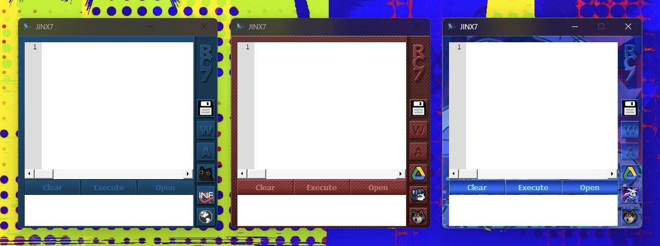Image resolution: width=660 pixels, height=246 pixels.
Task: Click the blue-haired character icon in red window
Action: click(418, 195)
